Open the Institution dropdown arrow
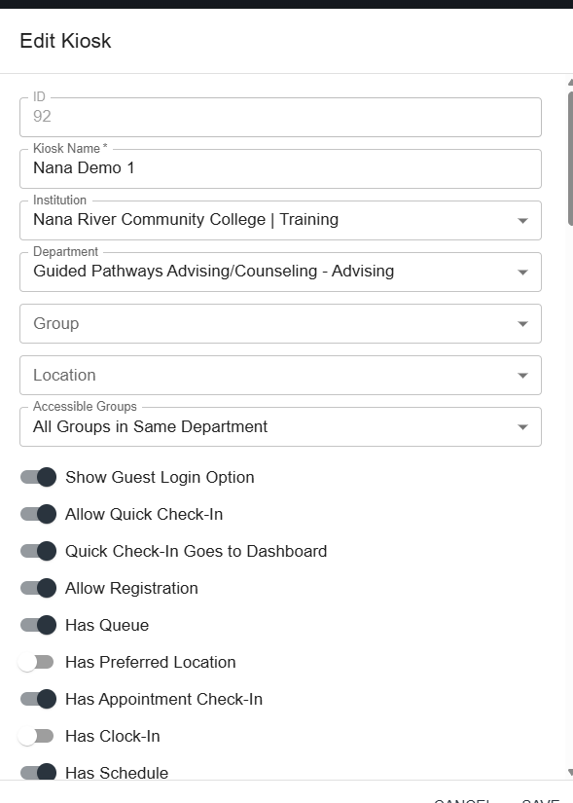Image resolution: width=573 pixels, height=803 pixels. click(522, 221)
